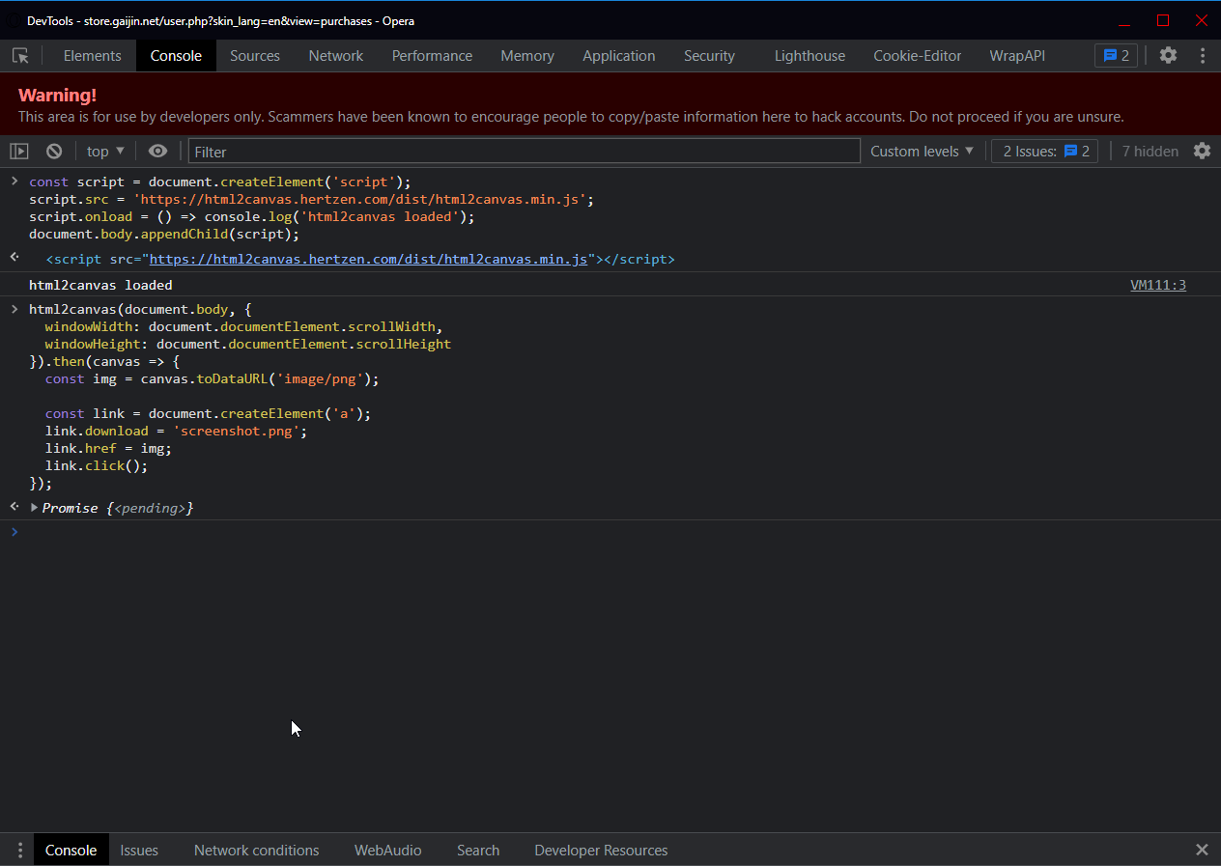The width and height of the screenshot is (1221, 866).
Task: Show the console sidebar
Action: tap(19, 151)
